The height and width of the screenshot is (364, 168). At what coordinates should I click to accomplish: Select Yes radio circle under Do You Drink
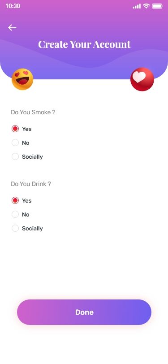(15, 200)
